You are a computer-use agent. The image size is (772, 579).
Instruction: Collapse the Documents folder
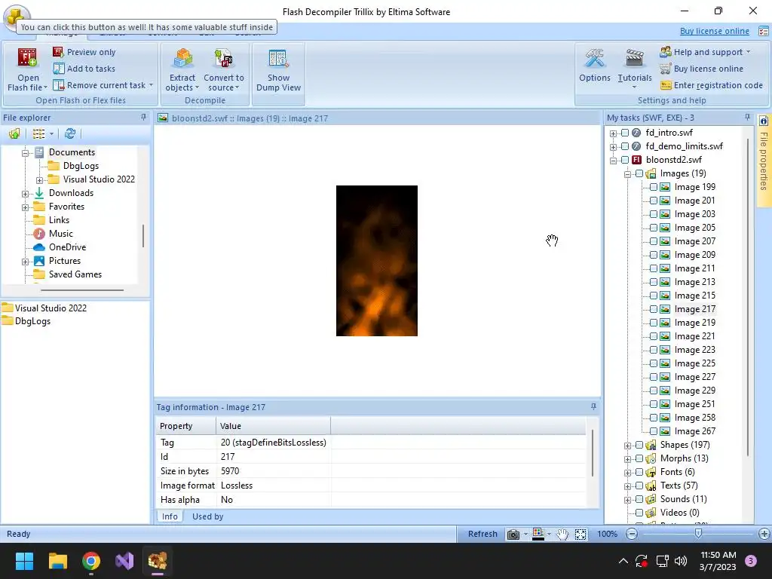[x=25, y=153]
